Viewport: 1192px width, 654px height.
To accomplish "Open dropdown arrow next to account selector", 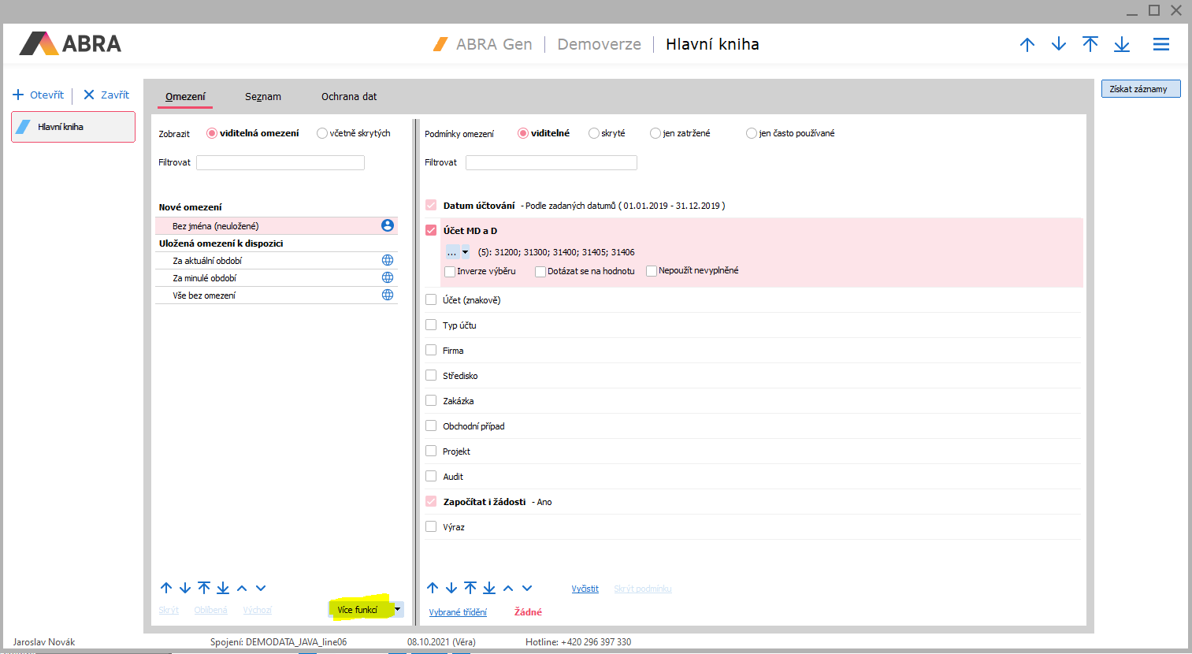I will pos(466,252).
